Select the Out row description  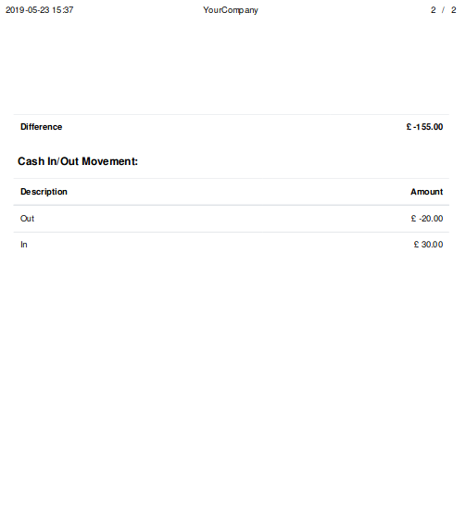(x=27, y=219)
